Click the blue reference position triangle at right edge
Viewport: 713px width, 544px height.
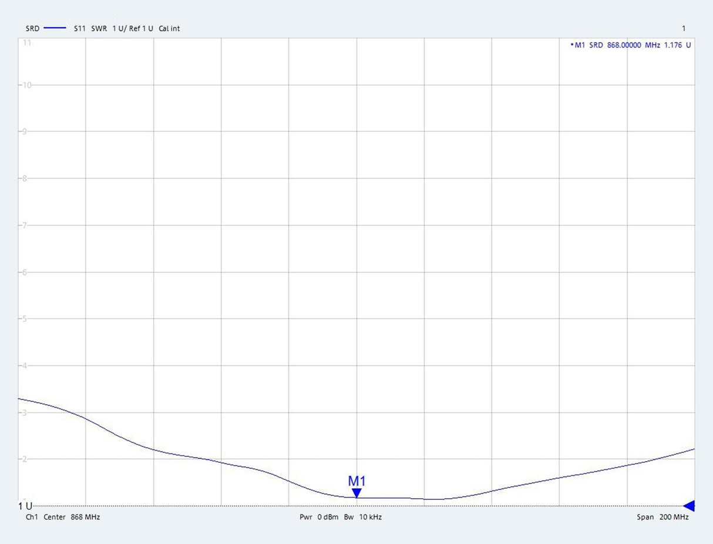coord(689,506)
